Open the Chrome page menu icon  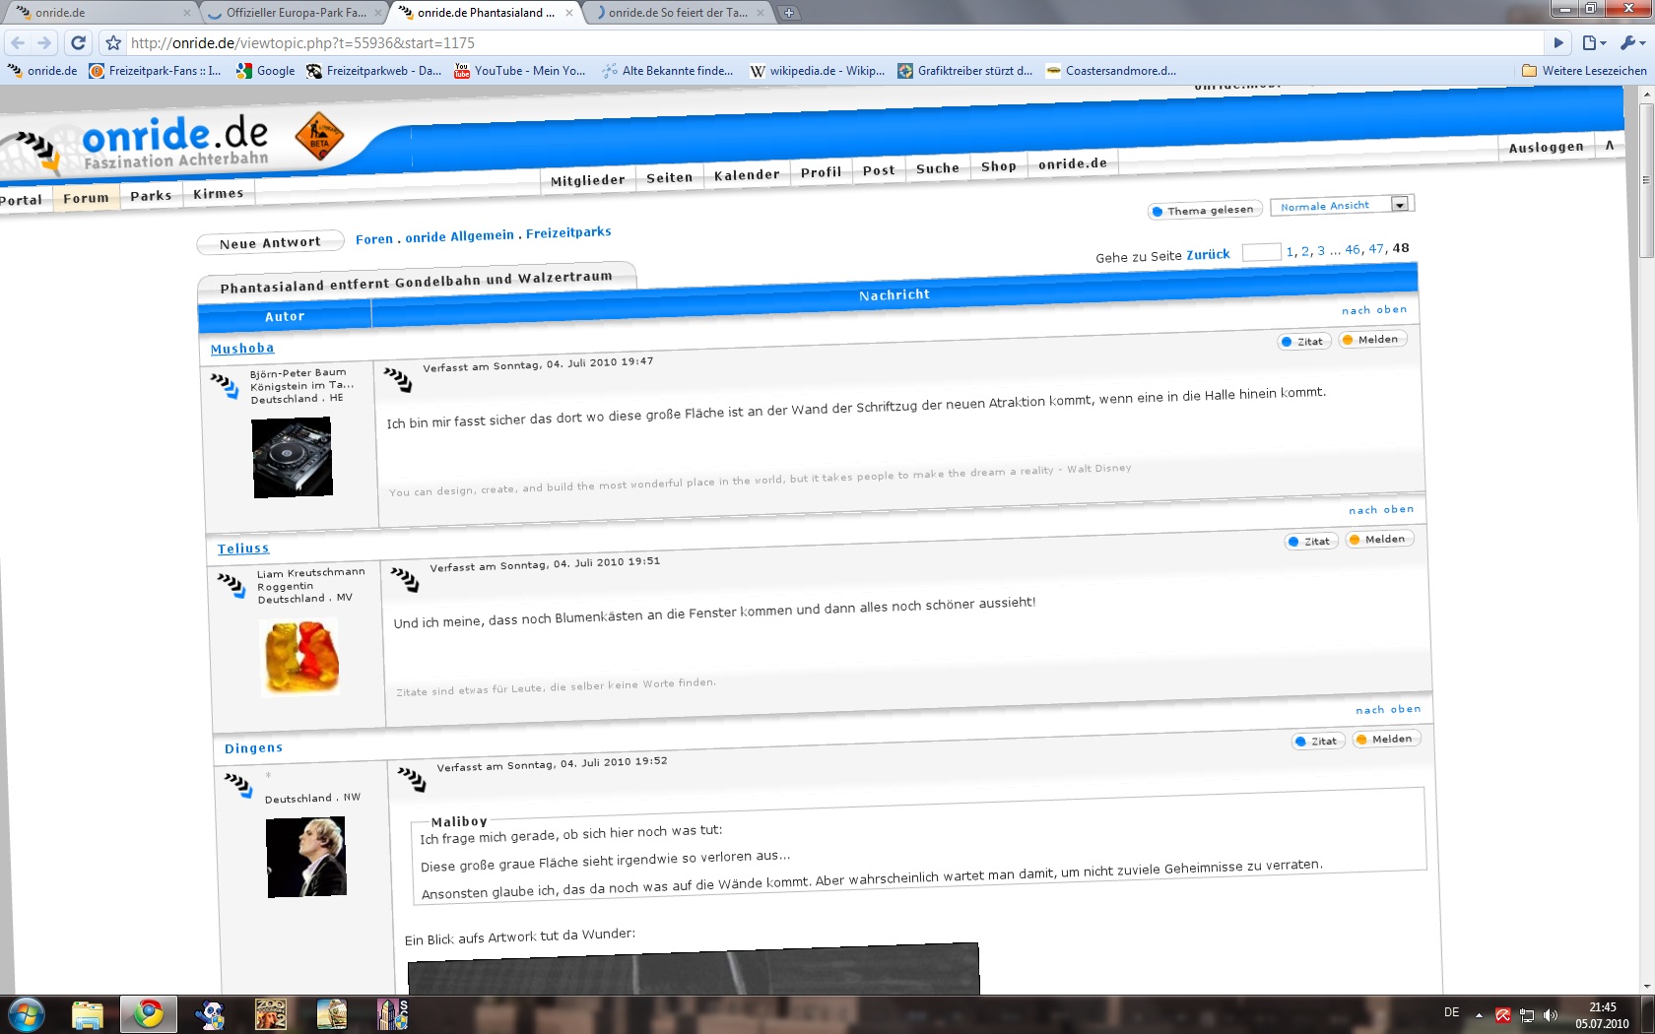1593,42
